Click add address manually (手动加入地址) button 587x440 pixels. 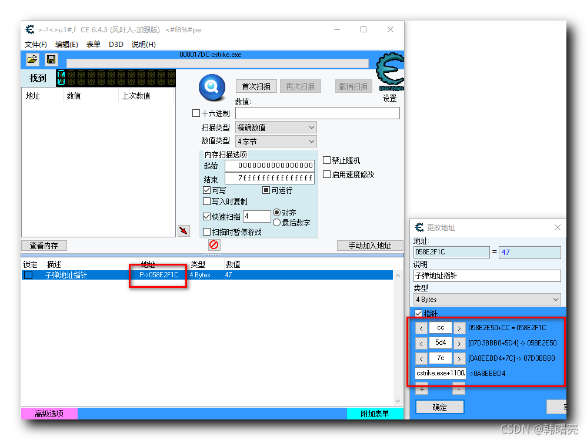pos(370,246)
